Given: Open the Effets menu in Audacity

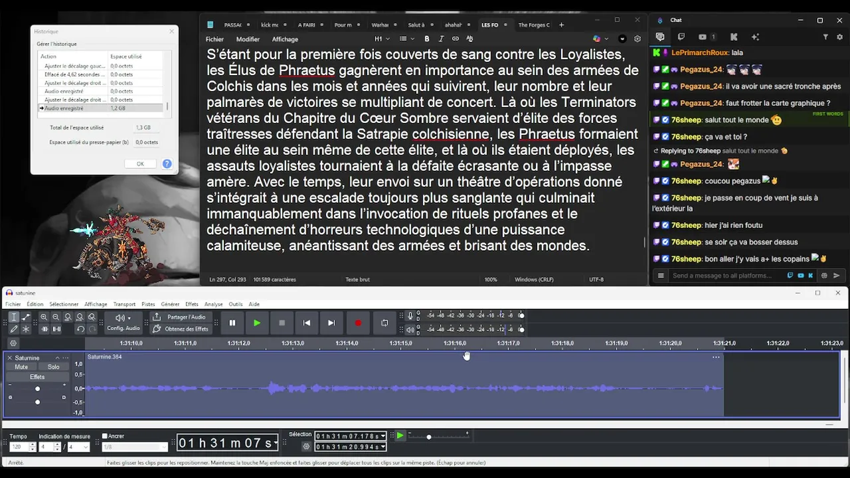Looking at the screenshot, I should point(192,304).
